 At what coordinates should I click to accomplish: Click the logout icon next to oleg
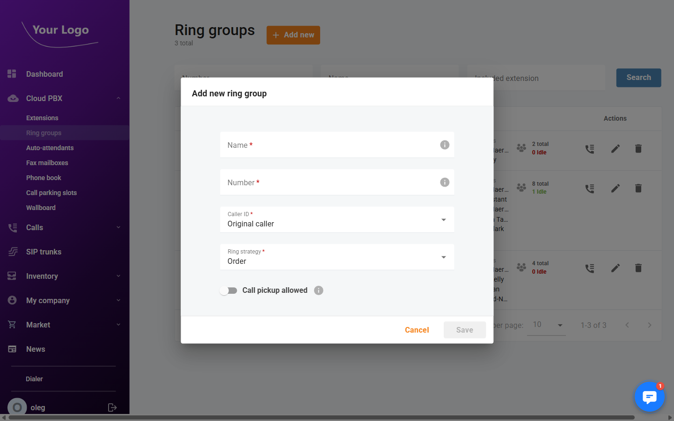tap(112, 407)
